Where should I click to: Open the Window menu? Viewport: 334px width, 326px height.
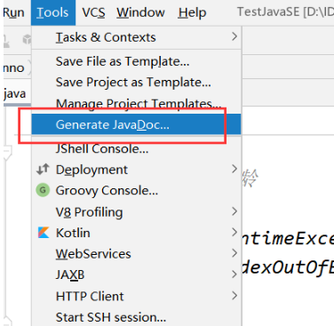click(x=140, y=12)
